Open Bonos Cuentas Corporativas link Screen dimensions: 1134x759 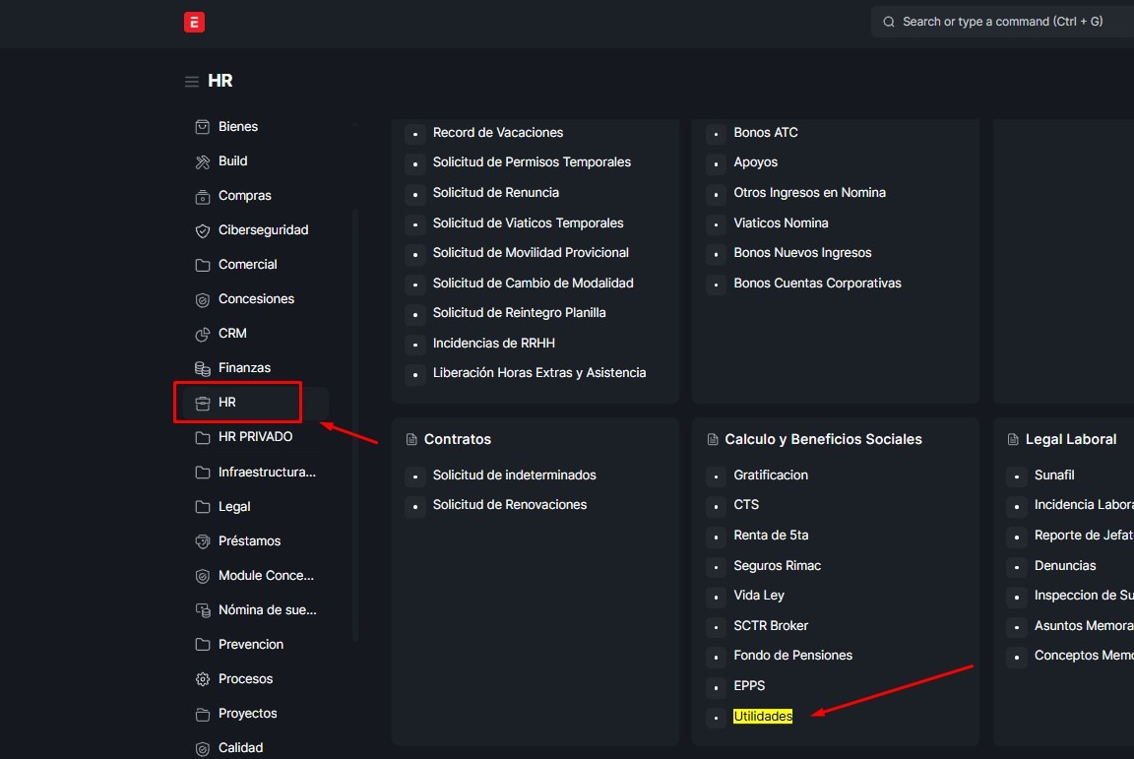click(x=817, y=284)
